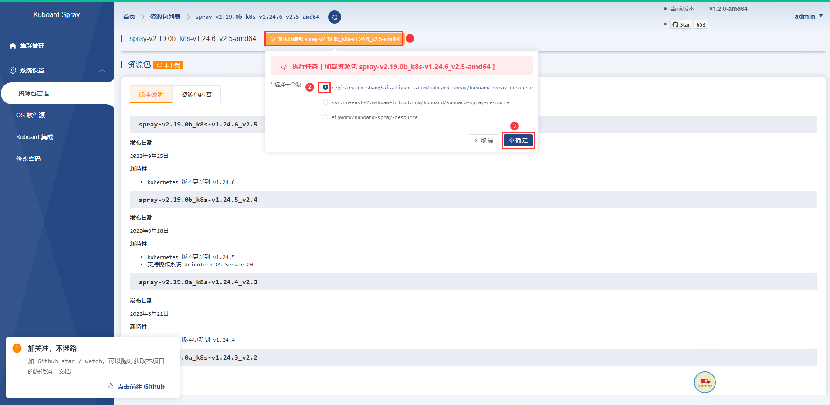Click the Mobile Van floating icon
830x405 pixels.
[x=705, y=382]
